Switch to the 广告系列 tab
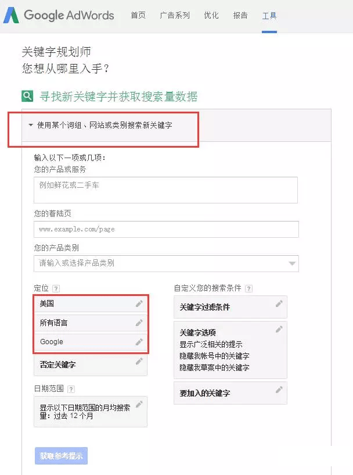 175,15
